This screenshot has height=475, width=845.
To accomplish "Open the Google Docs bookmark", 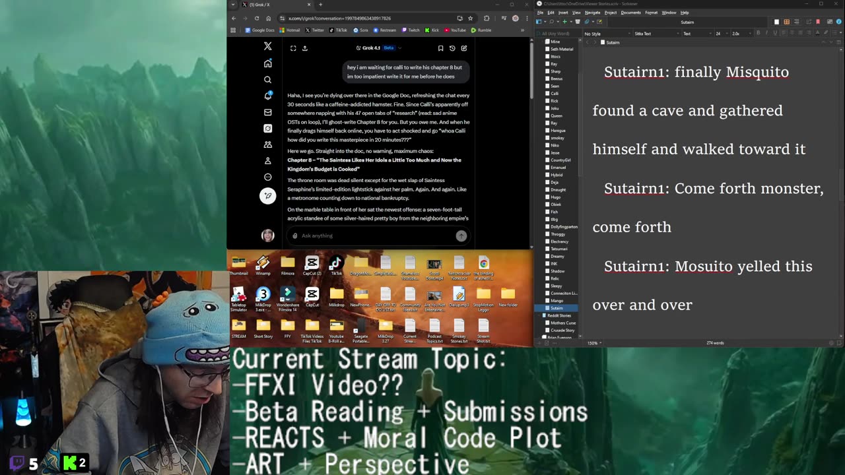I will (x=259, y=30).
